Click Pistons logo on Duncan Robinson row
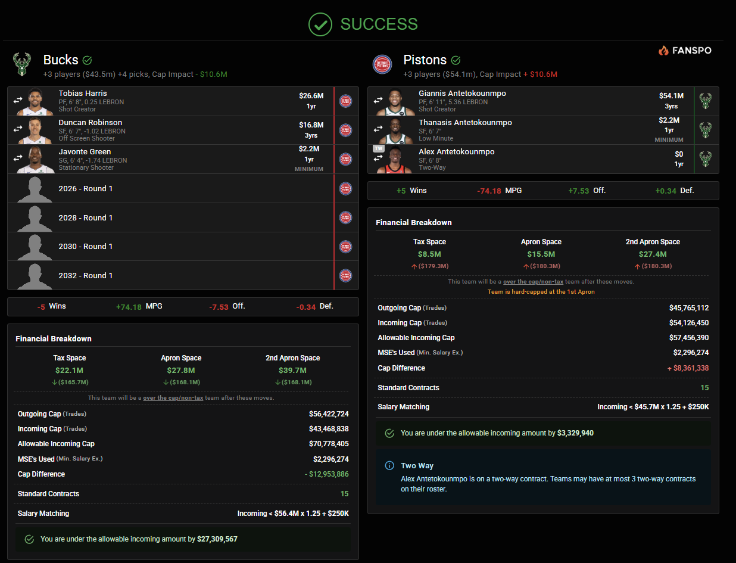Viewport: 736px width, 563px height. tap(345, 130)
